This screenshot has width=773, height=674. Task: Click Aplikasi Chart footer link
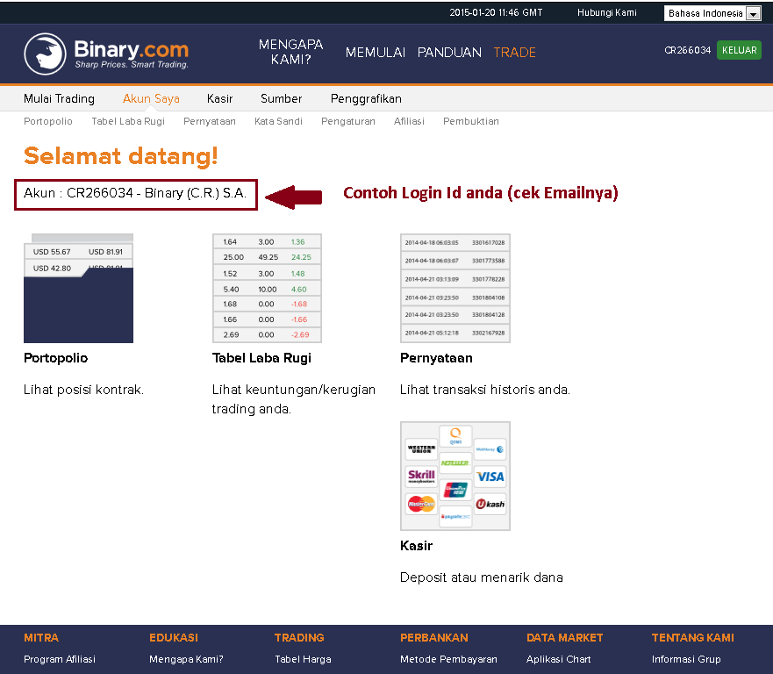558,659
